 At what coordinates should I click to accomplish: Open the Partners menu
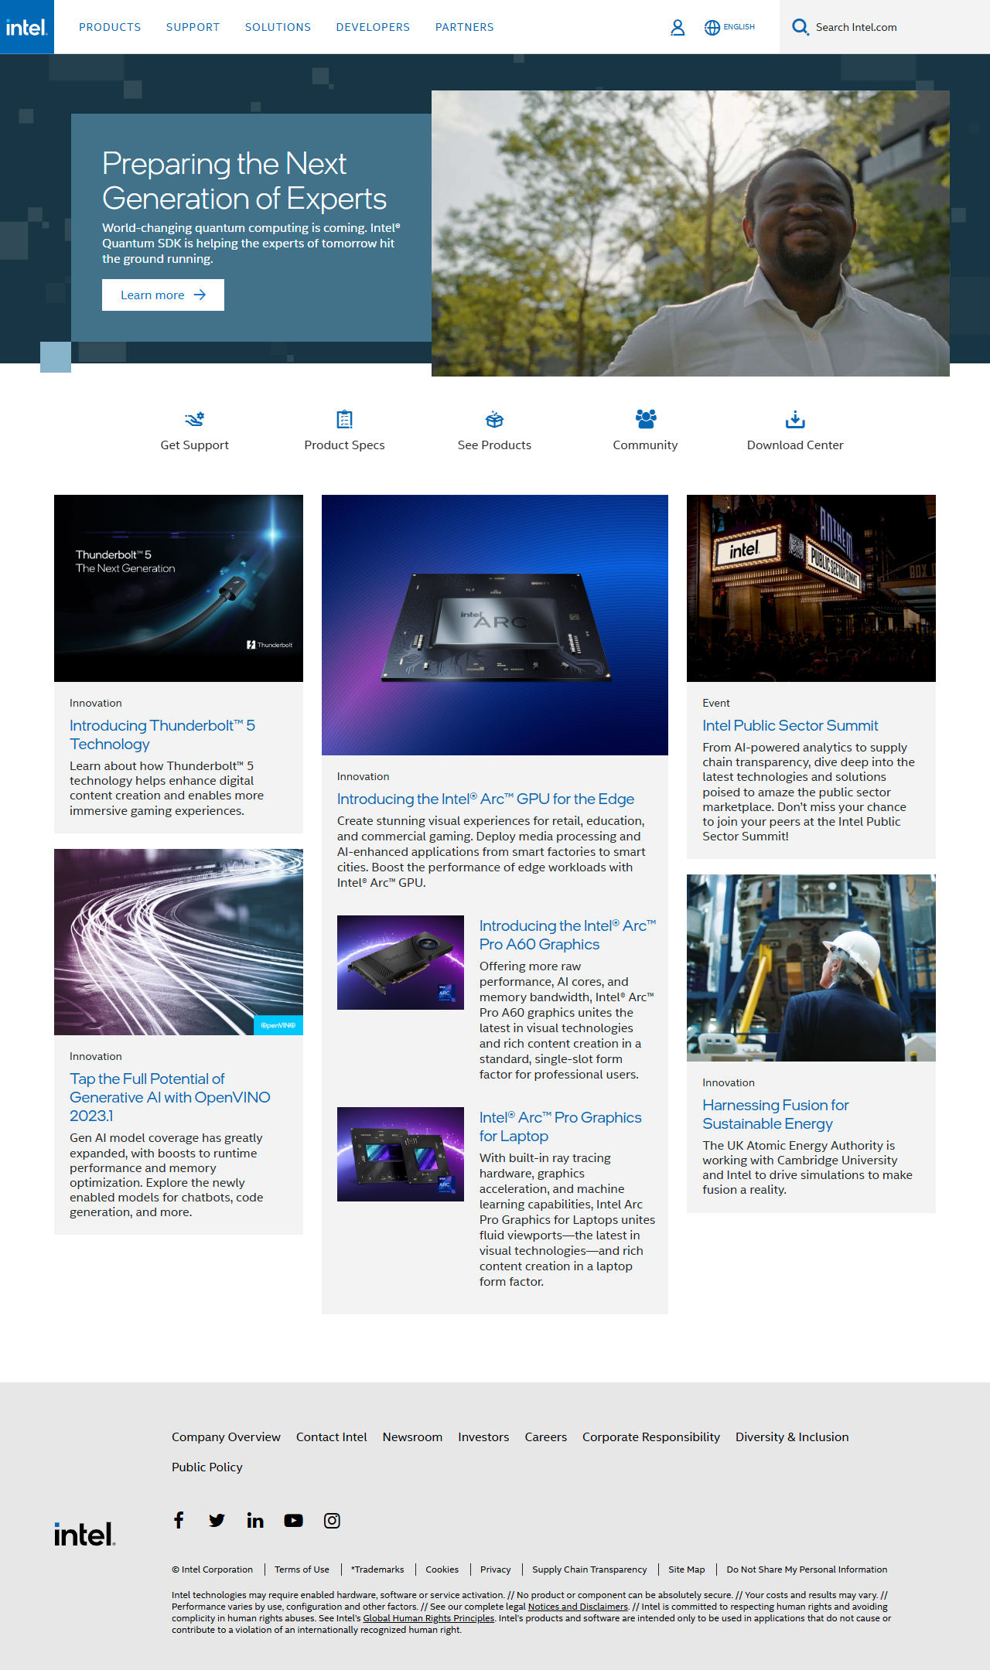coord(464,27)
